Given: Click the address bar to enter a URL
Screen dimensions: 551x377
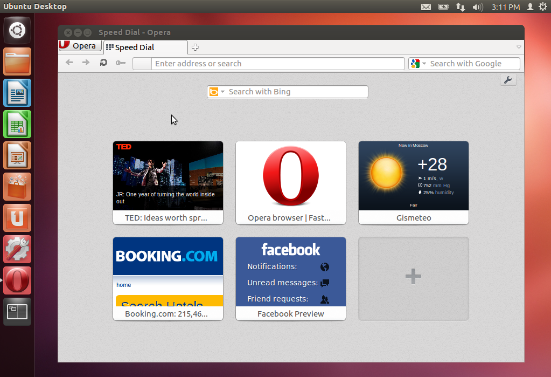Looking at the screenshot, I should (269, 63).
